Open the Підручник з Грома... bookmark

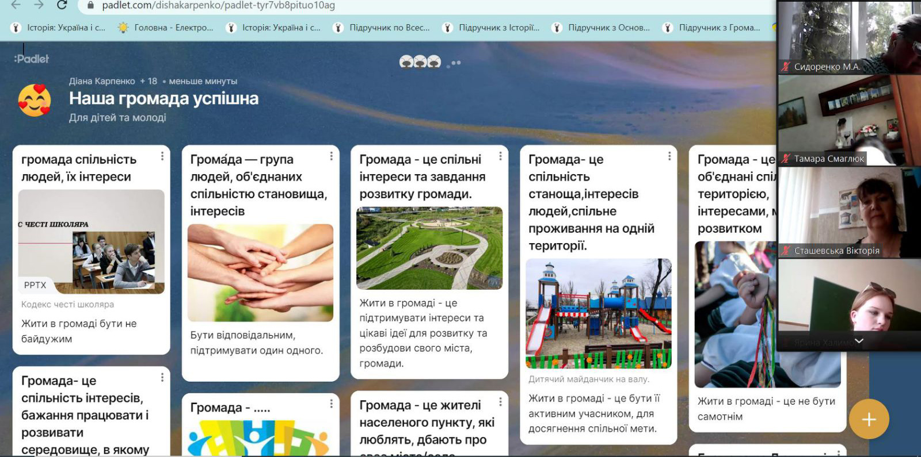tap(711, 28)
